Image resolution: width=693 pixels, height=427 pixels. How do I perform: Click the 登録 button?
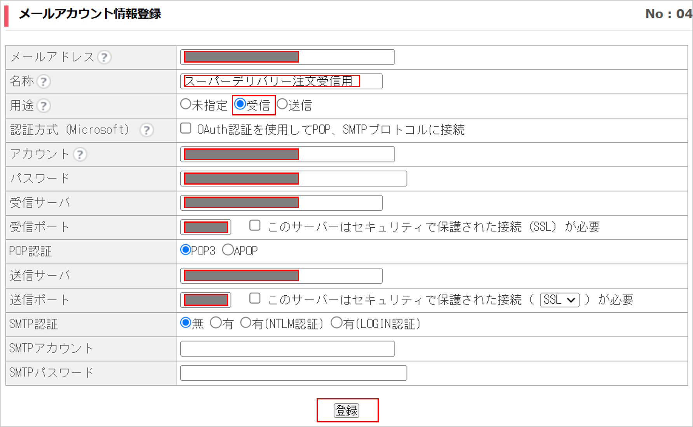346,410
